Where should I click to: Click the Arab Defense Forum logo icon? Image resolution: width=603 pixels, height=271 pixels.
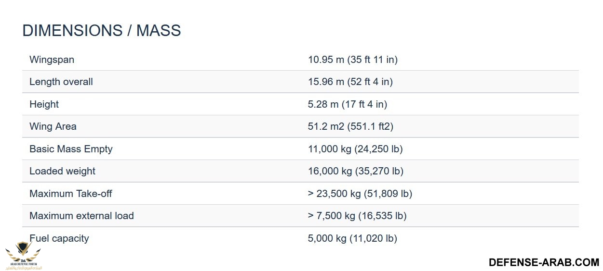tap(23, 256)
